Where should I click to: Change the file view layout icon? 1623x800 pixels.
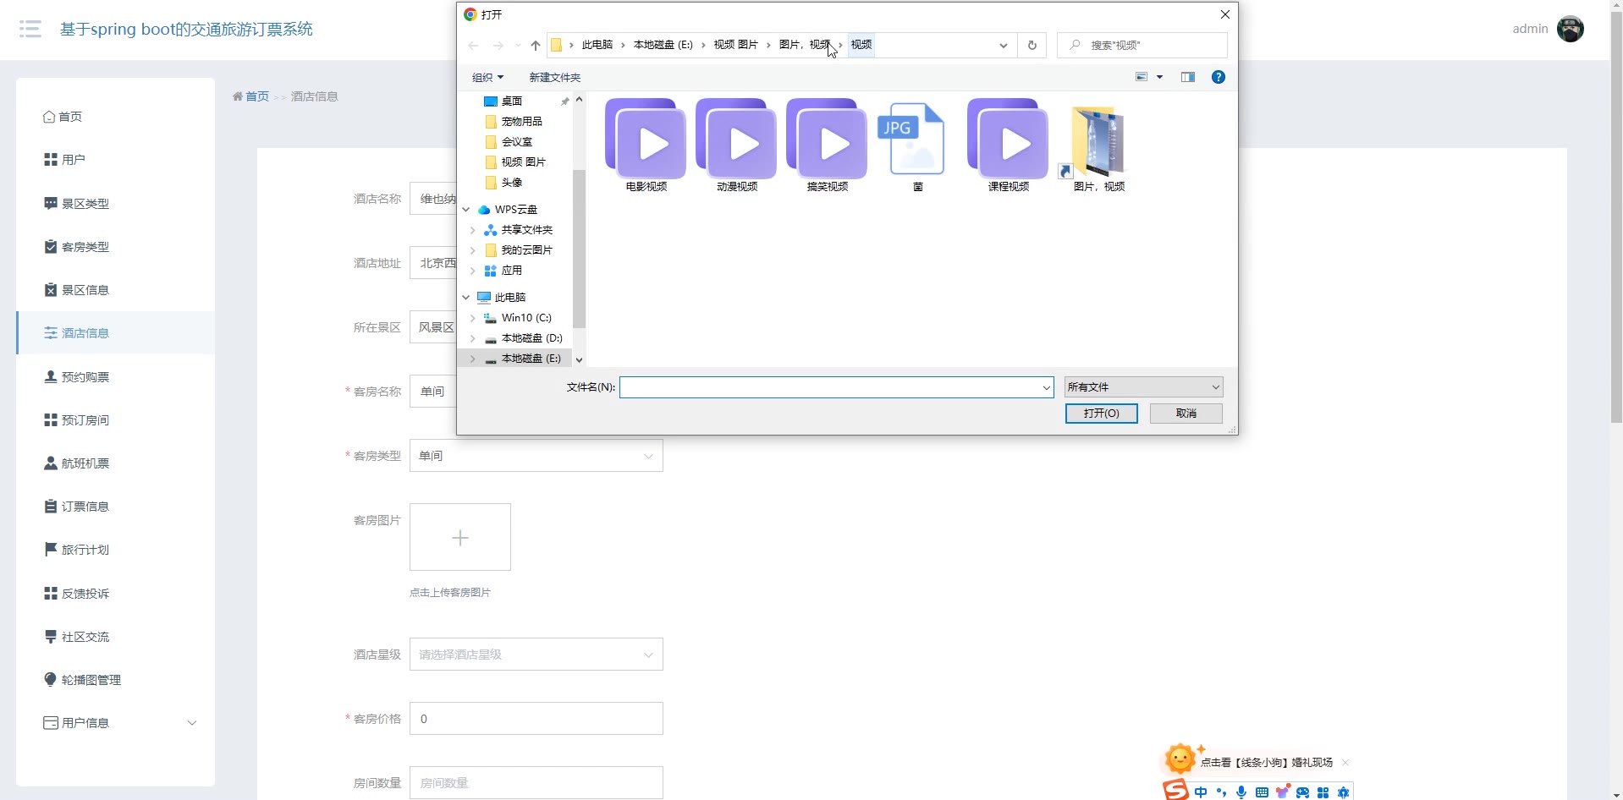[1142, 77]
